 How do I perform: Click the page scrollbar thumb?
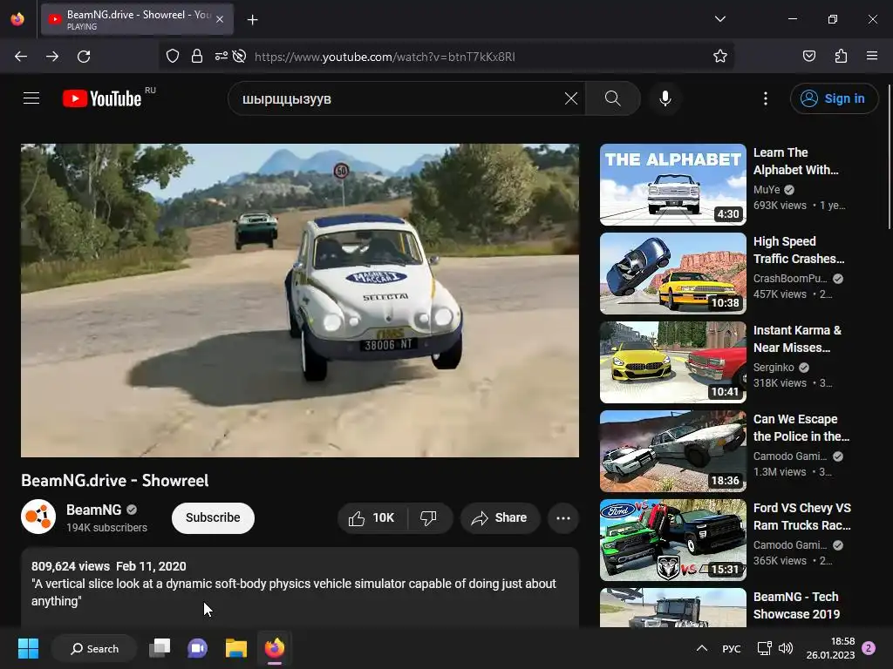[889, 157]
